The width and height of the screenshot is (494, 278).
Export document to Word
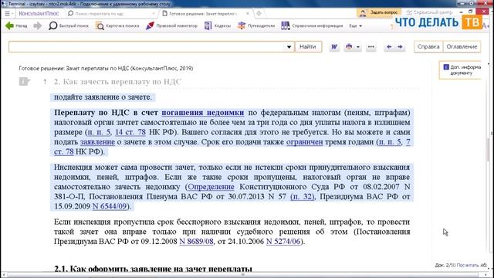point(334,46)
